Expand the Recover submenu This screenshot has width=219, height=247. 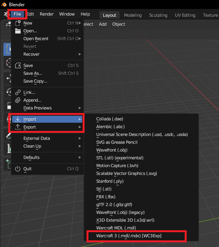tap(47, 54)
